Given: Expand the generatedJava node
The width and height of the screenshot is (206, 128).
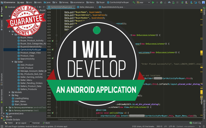Looking at the screenshot, I should 4,114.
